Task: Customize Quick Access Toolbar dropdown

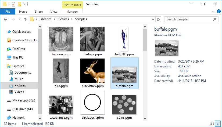Action: (x=24, y=5)
